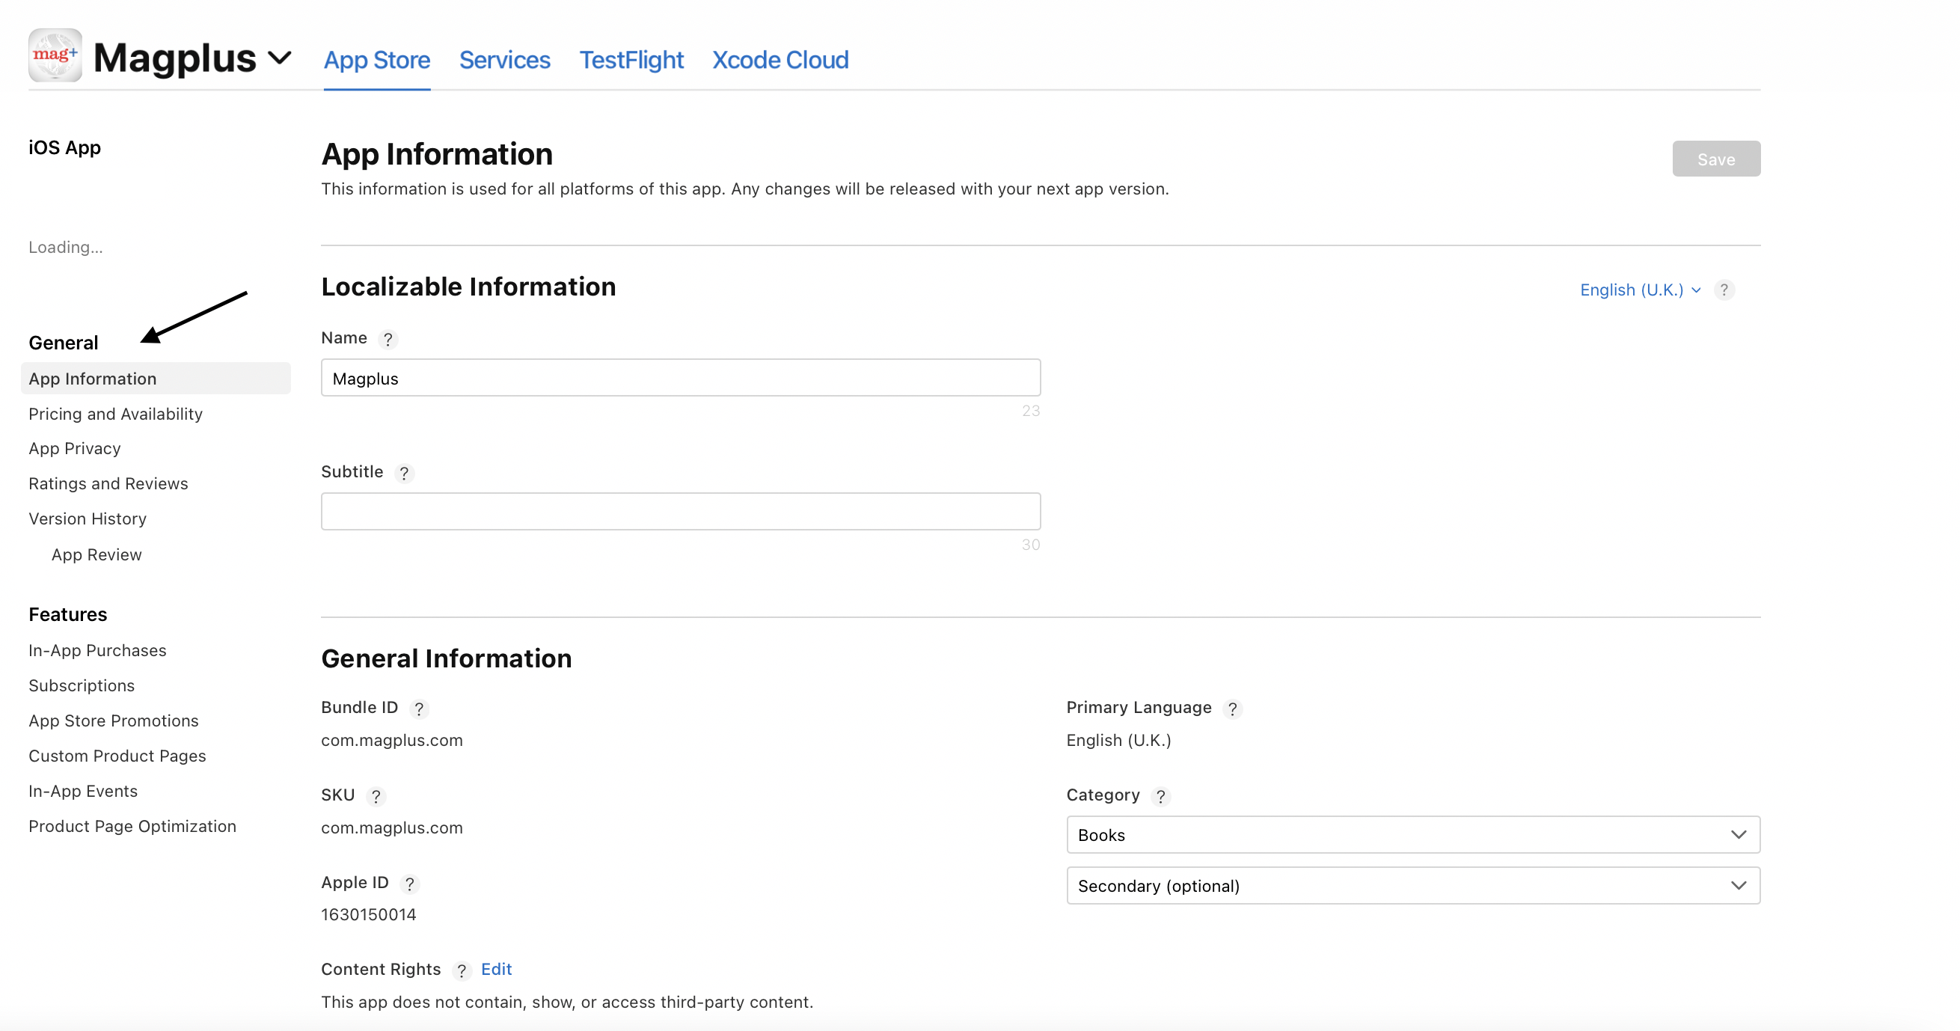Open the TestFlight tab
This screenshot has height=1031, width=1960.
(x=631, y=59)
